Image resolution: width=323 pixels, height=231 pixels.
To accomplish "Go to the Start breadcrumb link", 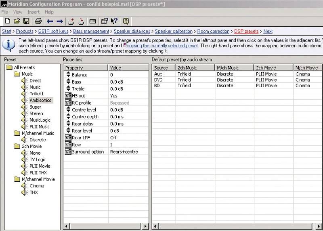I will pos(6,31).
